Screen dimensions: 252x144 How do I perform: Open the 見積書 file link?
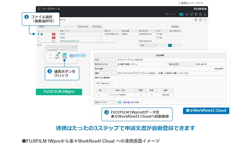63,38
